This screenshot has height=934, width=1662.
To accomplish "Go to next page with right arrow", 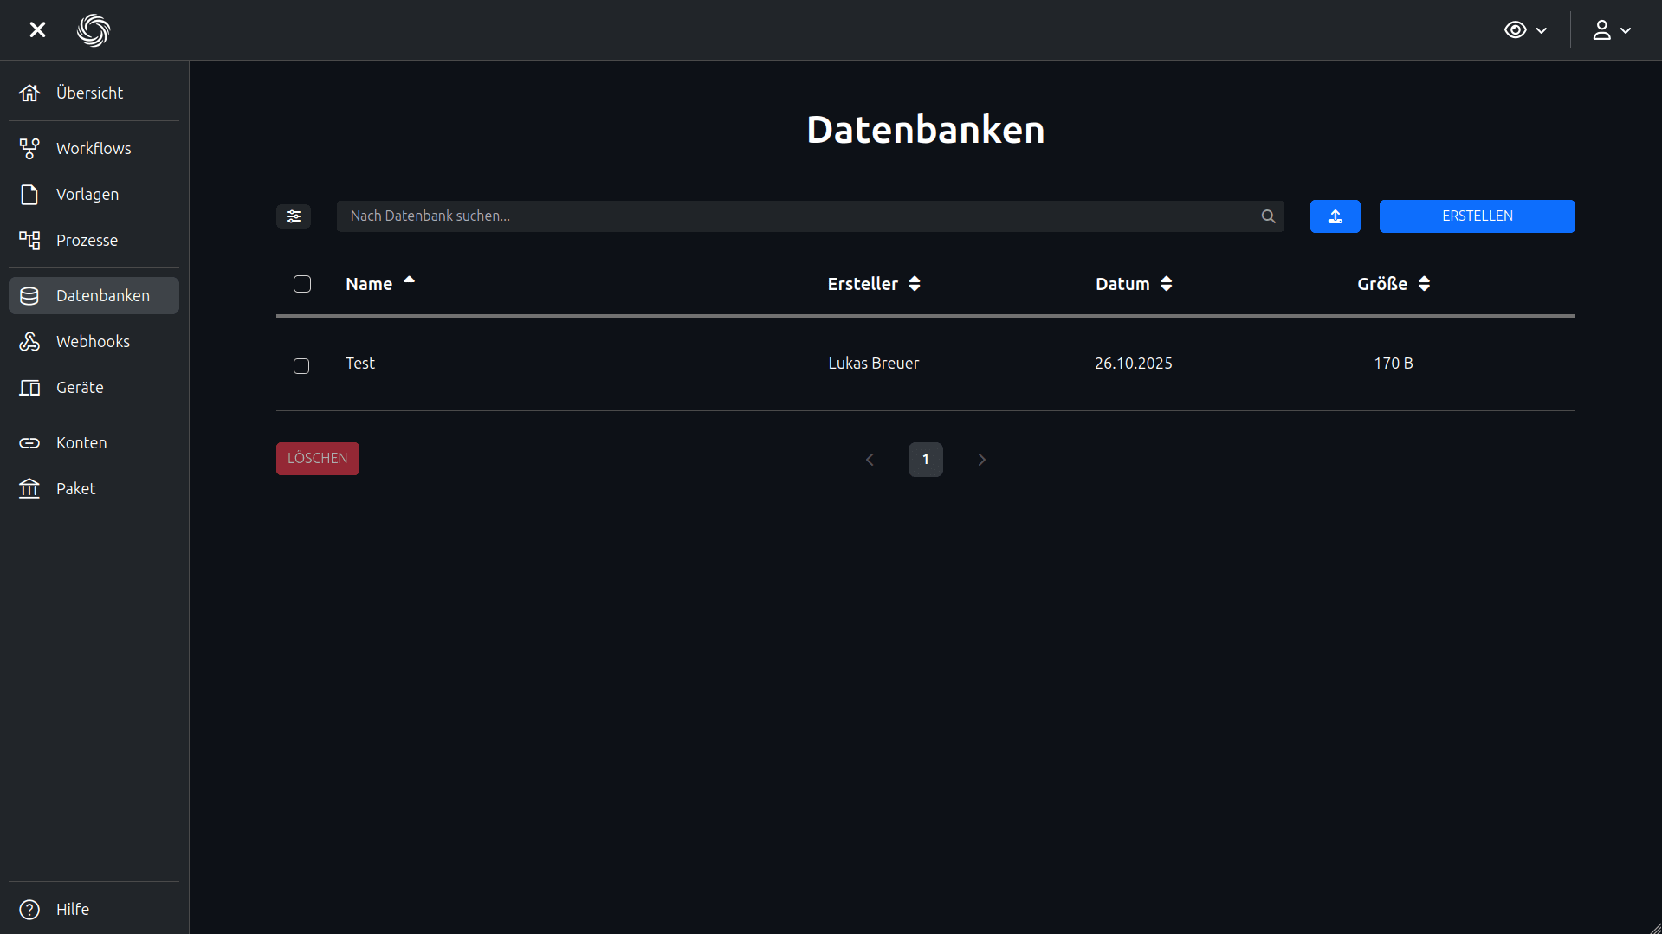I will click(981, 460).
